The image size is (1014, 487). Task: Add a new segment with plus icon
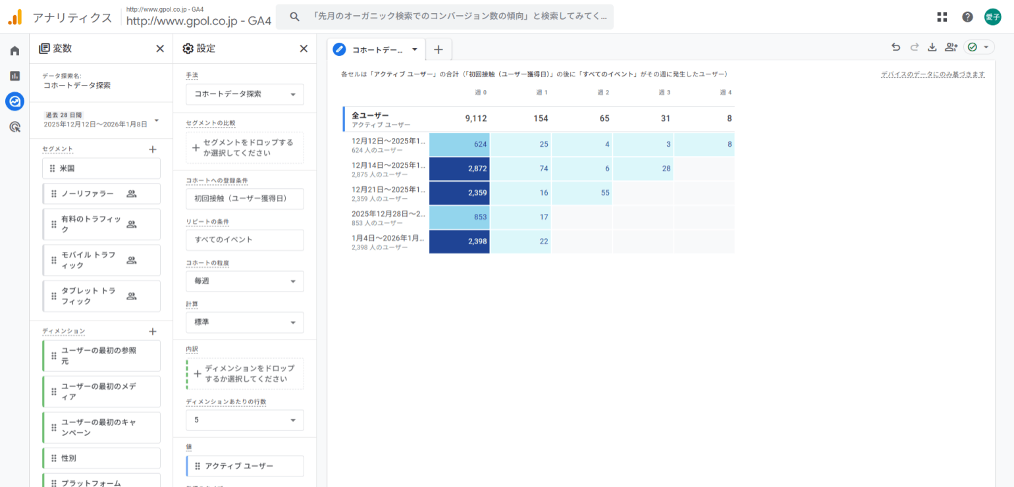click(153, 149)
